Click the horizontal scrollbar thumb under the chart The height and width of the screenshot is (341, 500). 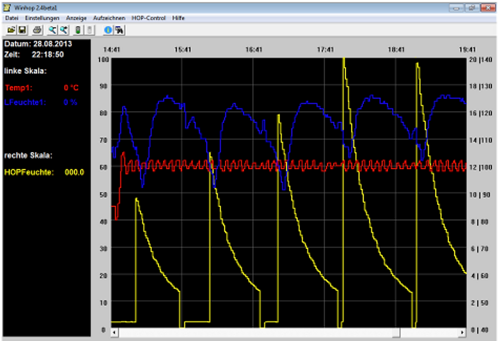pyautogui.click(x=396, y=333)
